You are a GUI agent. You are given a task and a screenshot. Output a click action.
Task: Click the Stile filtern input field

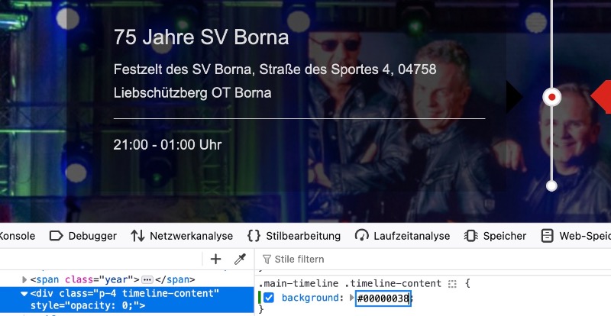pos(432,259)
